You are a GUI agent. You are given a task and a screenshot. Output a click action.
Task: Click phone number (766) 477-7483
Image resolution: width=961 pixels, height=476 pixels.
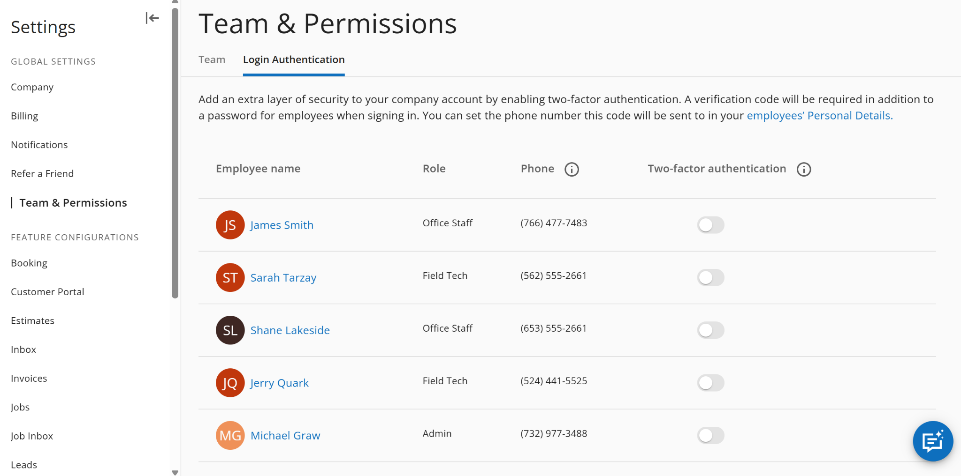coord(554,223)
